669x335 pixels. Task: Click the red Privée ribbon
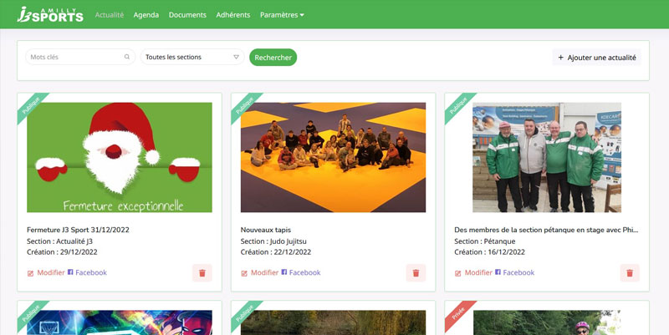click(x=458, y=313)
